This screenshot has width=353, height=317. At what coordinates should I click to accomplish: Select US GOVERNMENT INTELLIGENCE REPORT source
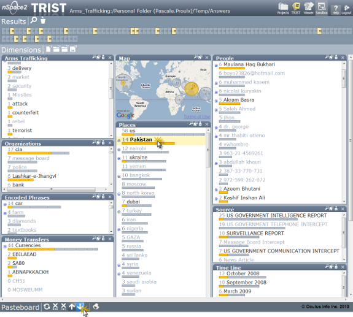(277, 215)
